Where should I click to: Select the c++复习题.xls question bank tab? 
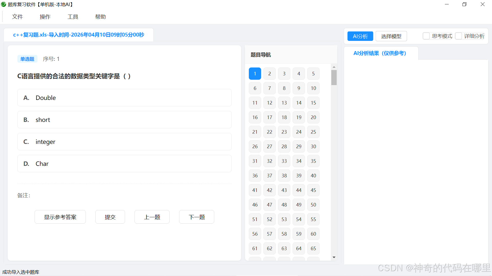click(79, 35)
